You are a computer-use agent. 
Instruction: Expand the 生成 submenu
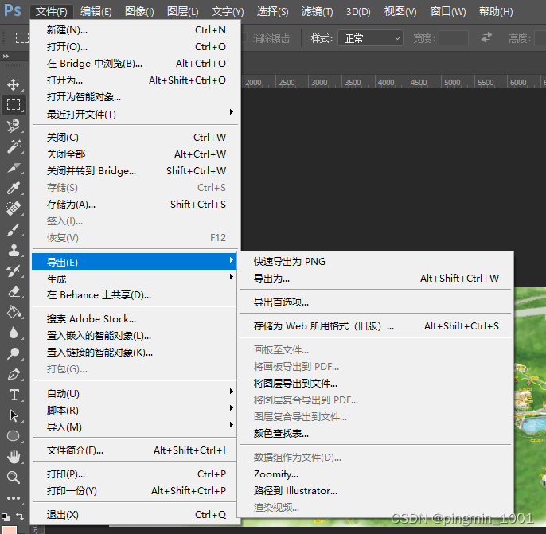click(x=134, y=279)
